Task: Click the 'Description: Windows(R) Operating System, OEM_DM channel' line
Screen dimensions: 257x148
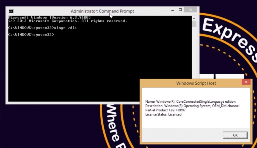Action: pyautogui.click(x=192, y=106)
